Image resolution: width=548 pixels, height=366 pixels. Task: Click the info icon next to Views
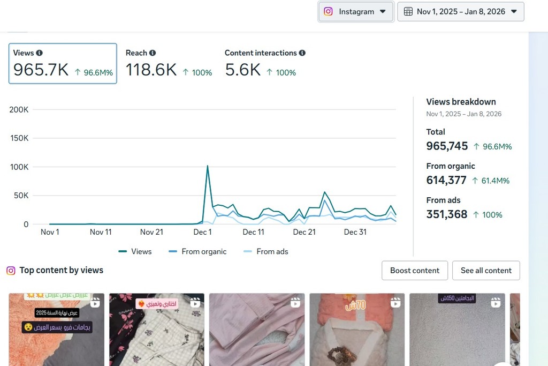tap(39, 53)
